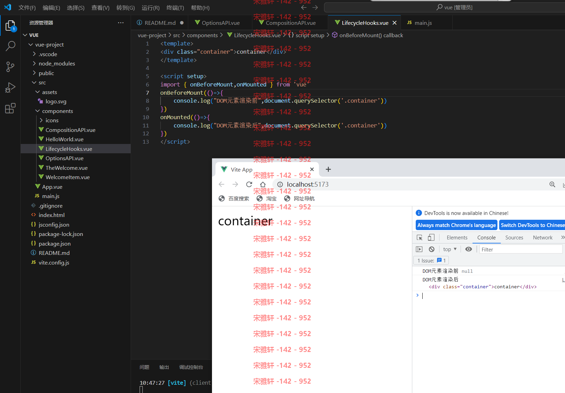Image resolution: width=565 pixels, height=393 pixels.
Task: Show the DevTools console sidebar
Action: 419,249
